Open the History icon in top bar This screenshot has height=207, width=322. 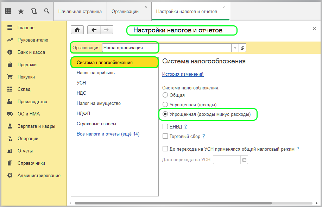click(x=34, y=11)
